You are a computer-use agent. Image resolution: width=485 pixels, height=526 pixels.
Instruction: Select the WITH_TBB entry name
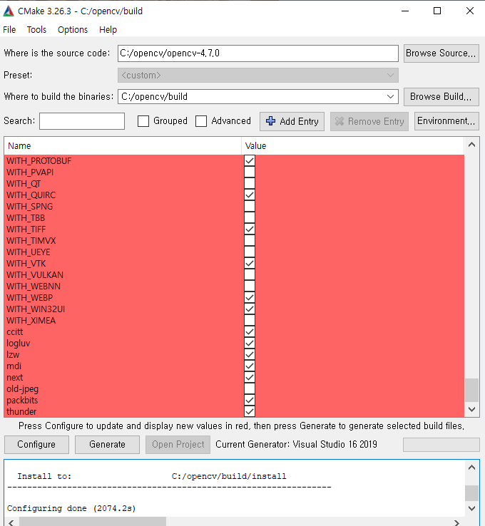point(26,218)
